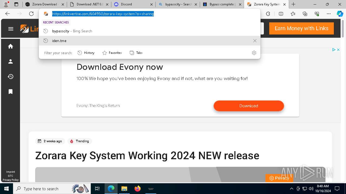Click the AdChoices triangle icon
The width and height of the screenshot is (346, 194).
tap(334, 50)
